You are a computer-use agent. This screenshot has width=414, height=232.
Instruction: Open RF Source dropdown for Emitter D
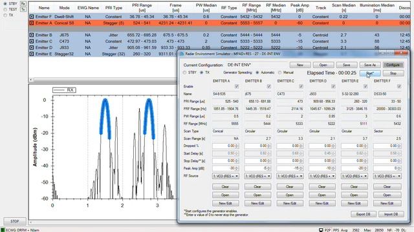pyautogui.click(x=322, y=176)
